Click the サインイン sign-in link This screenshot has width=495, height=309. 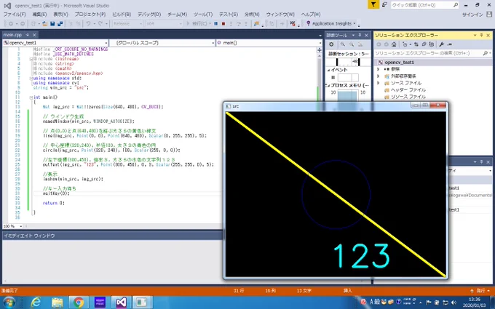point(472,15)
